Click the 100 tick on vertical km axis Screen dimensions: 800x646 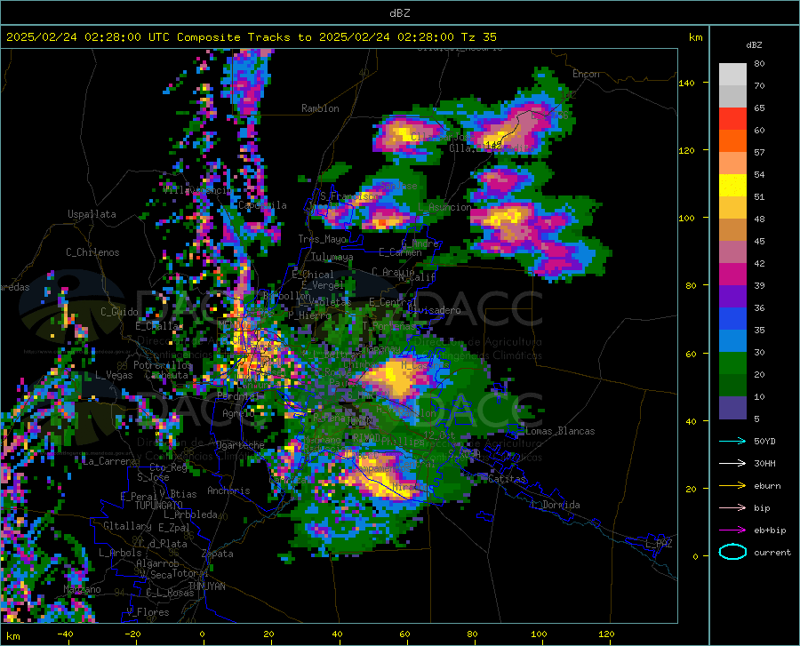686,219
